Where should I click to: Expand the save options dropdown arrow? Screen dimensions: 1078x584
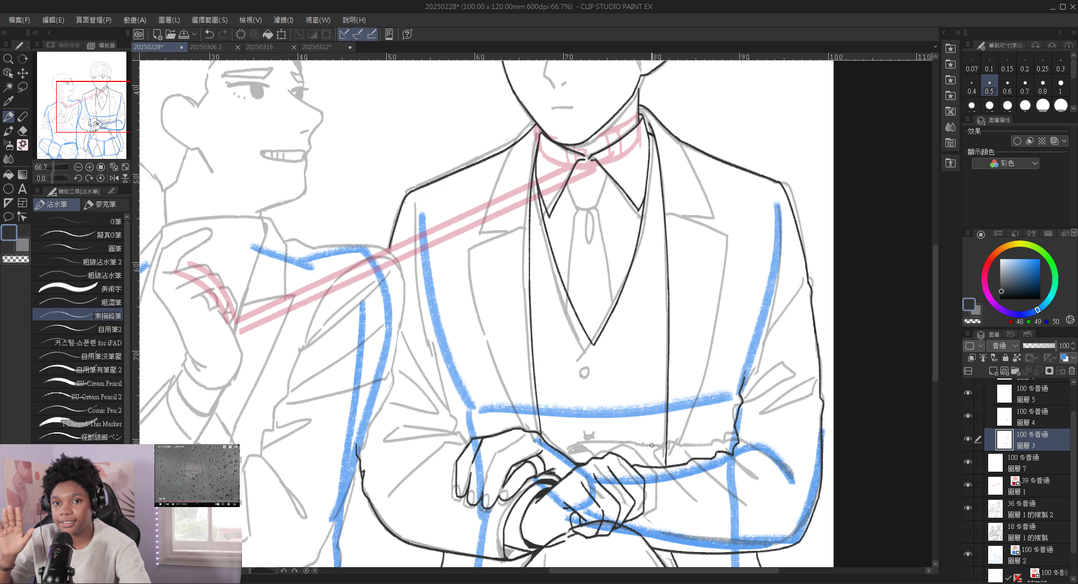[x=194, y=34]
